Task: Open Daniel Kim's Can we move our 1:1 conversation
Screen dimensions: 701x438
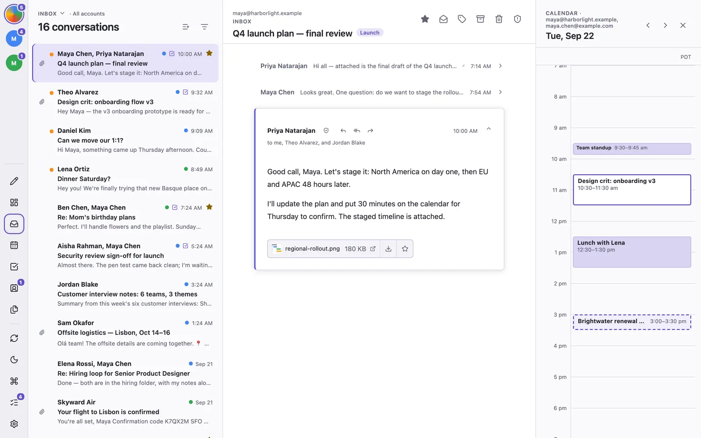Action: coord(125,140)
